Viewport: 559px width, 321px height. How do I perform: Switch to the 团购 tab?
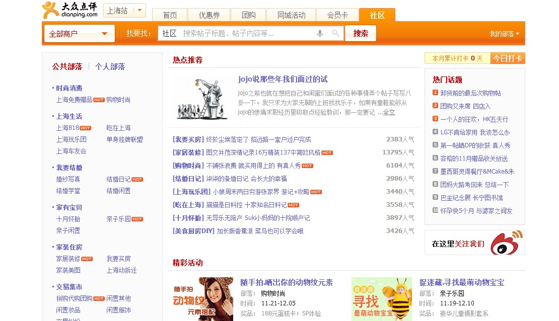tap(248, 15)
